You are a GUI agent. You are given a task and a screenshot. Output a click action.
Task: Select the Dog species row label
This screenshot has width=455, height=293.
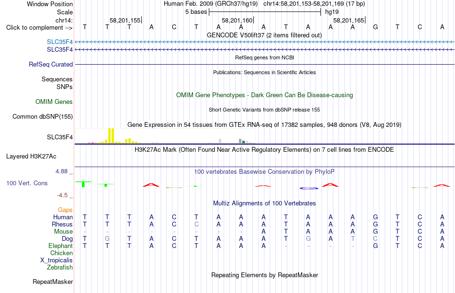coord(68,239)
